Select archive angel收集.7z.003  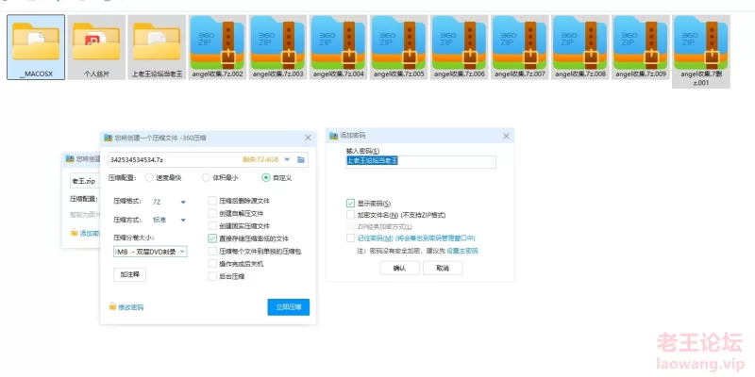tap(277, 47)
